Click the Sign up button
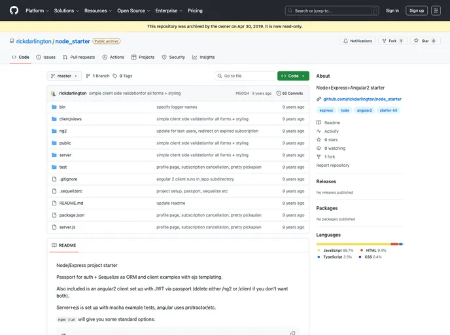 click(416, 10)
